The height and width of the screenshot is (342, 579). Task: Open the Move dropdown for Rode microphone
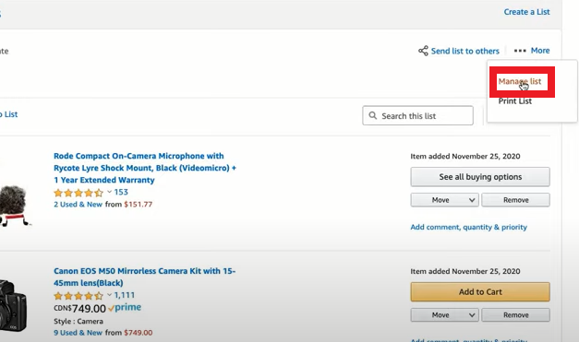click(x=444, y=200)
